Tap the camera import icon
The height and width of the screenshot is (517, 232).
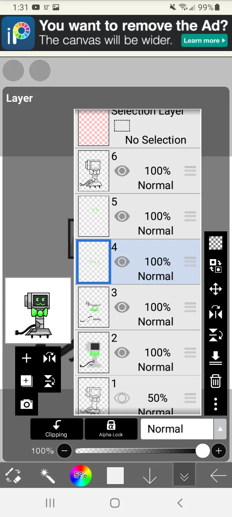pyautogui.click(x=26, y=404)
